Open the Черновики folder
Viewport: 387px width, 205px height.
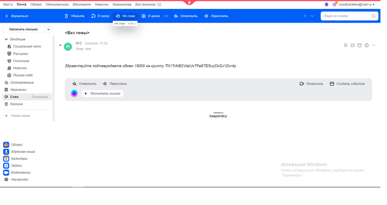click(x=15, y=90)
